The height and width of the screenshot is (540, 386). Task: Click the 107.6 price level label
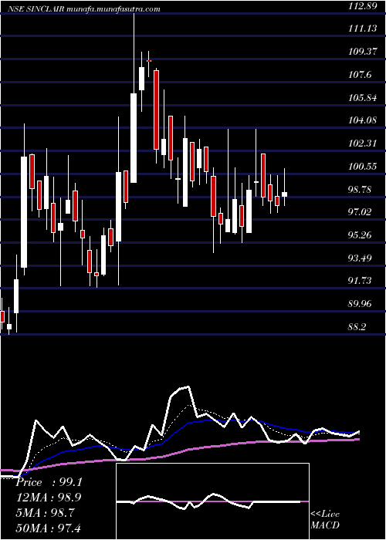tap(360, 74)
